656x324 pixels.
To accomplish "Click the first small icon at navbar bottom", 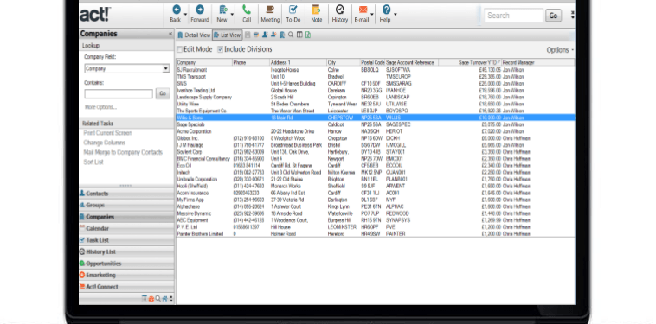I will coord(145,299).
